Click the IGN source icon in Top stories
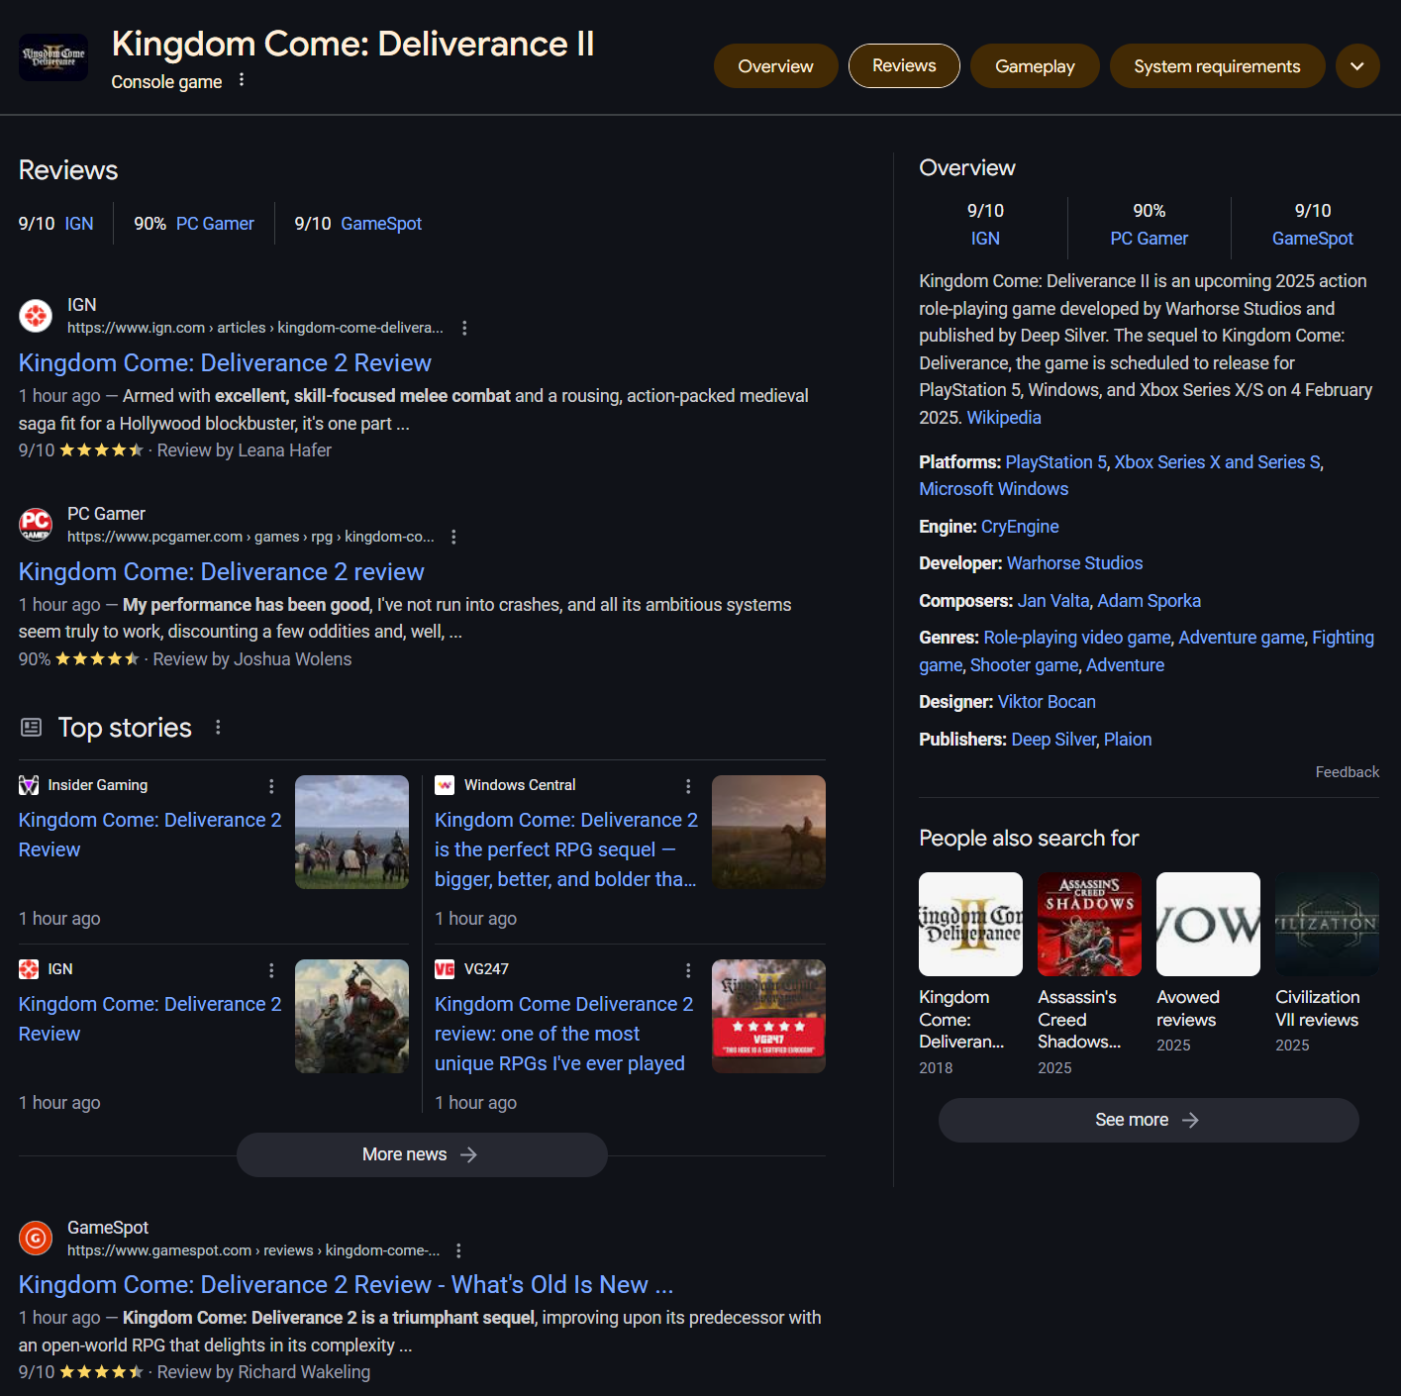The width and height of the screenshot is (1401, 1396). click(29, 969)
